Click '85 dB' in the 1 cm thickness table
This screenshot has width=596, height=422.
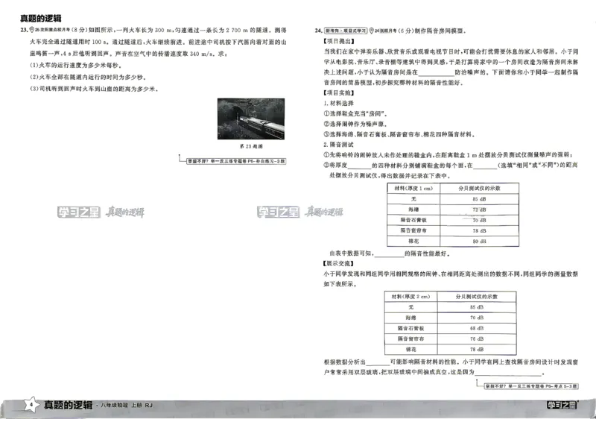[479, 199]
